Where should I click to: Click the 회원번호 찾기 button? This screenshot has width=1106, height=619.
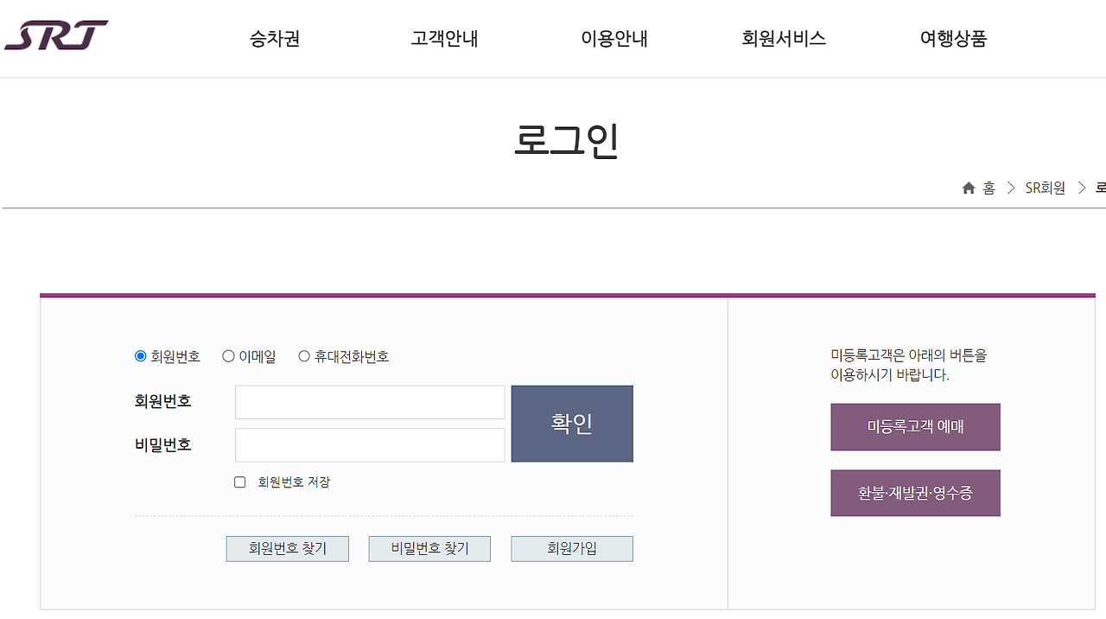click(x=287, y=548)
